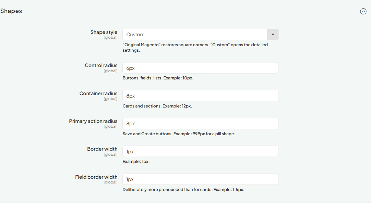The width and height of the screenshot is (371, 203).
Task: Click the Shapes section heading
Action: coord(11,11)
